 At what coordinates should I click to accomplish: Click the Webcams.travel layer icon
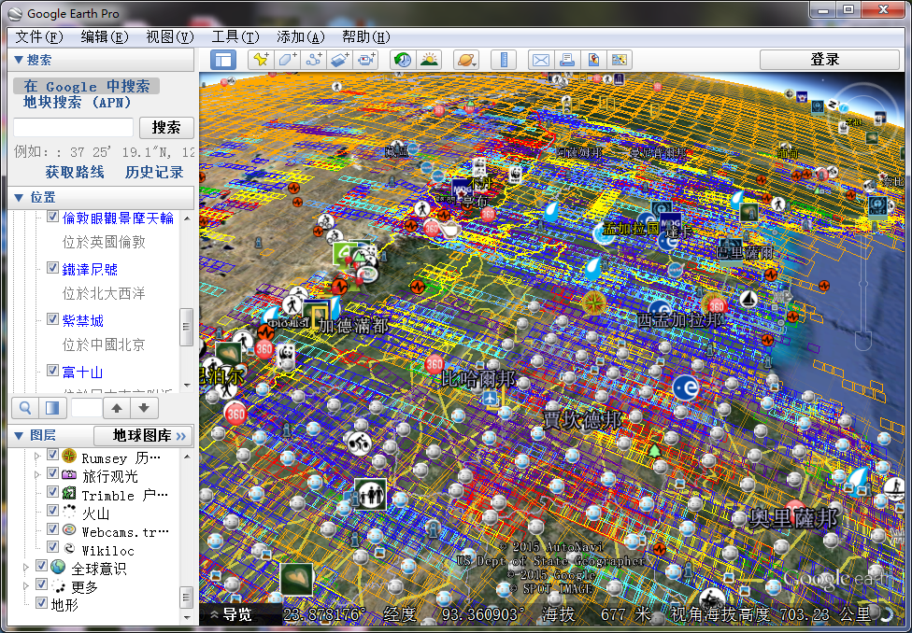tap(69, 530)
